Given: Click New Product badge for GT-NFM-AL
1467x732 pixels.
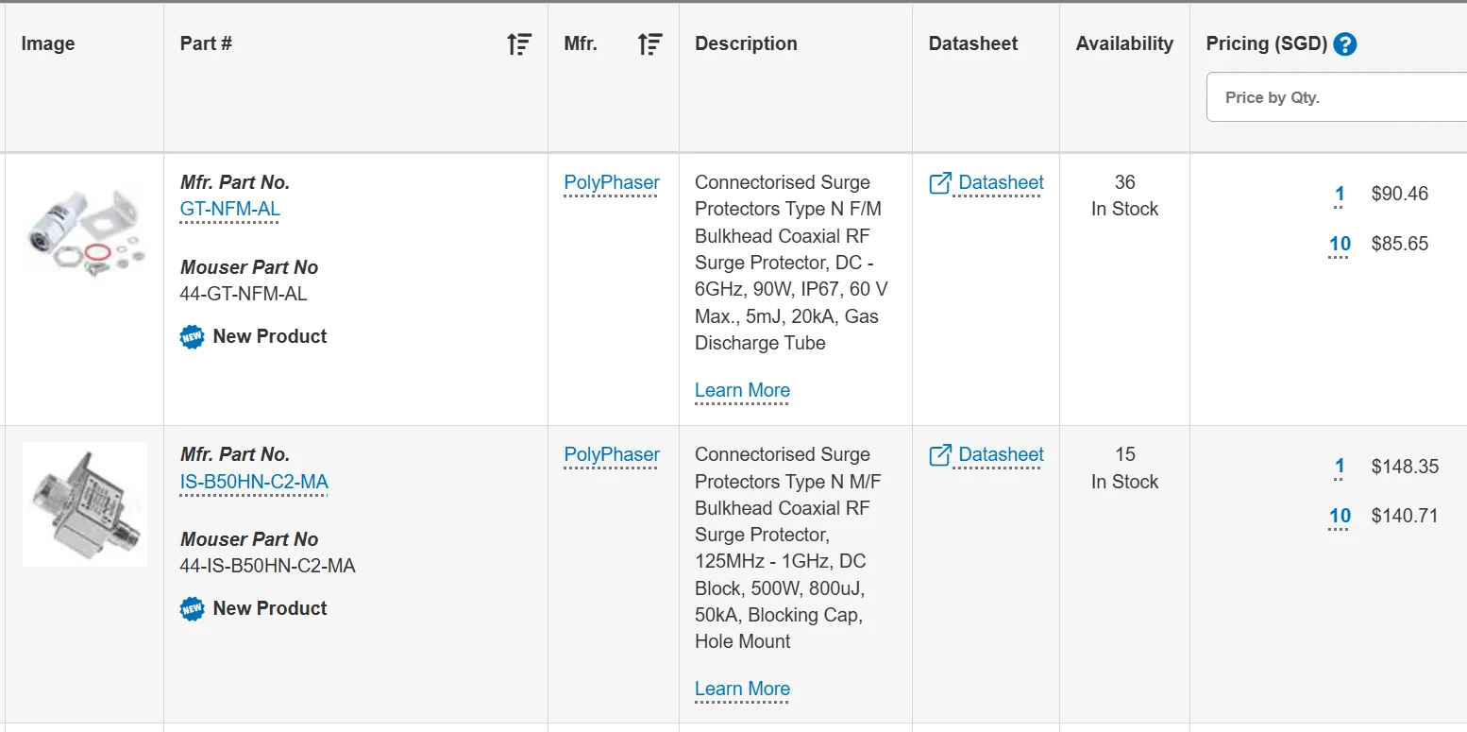Looking at the screenshot, I should pyautogui.click(x=192, y=336).
